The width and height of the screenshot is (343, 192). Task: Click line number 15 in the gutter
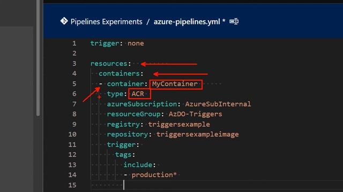click(x=72, y=185)
